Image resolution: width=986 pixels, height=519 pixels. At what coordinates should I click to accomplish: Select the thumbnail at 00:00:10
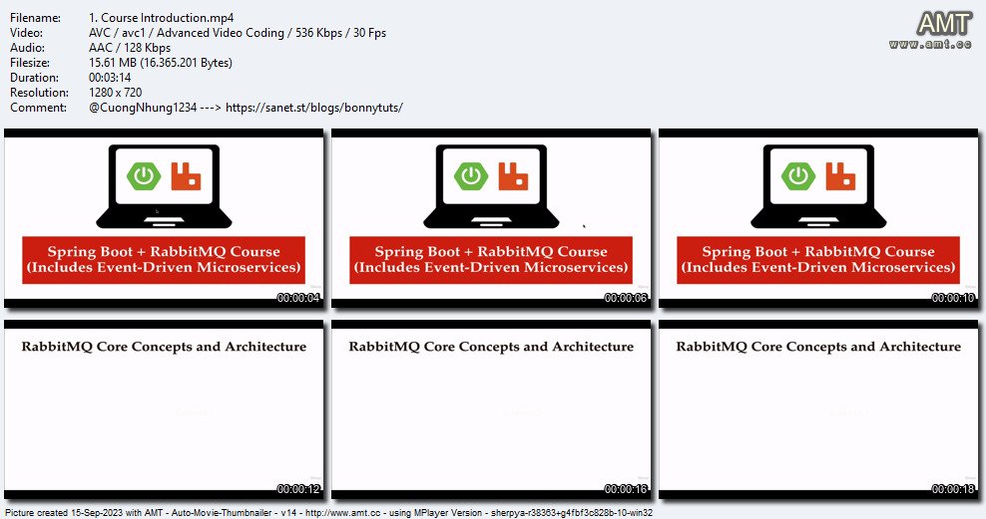click(818, 218)
